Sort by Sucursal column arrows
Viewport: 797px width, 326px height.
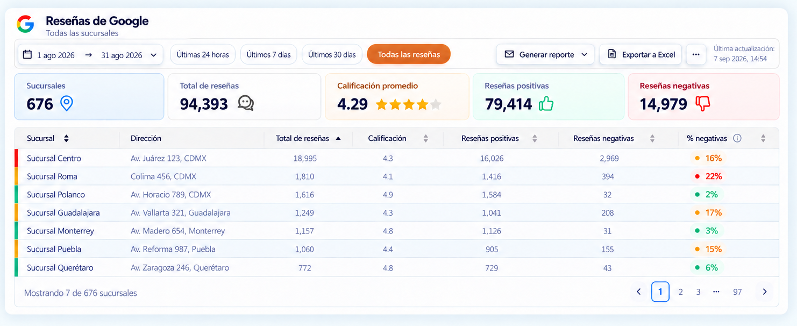[66, 138]
